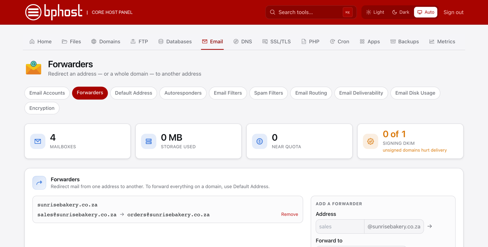The height and width of the screenshot is (247, 488).
Task: Switch theme to Light
Action: click(x=375, y=12)
